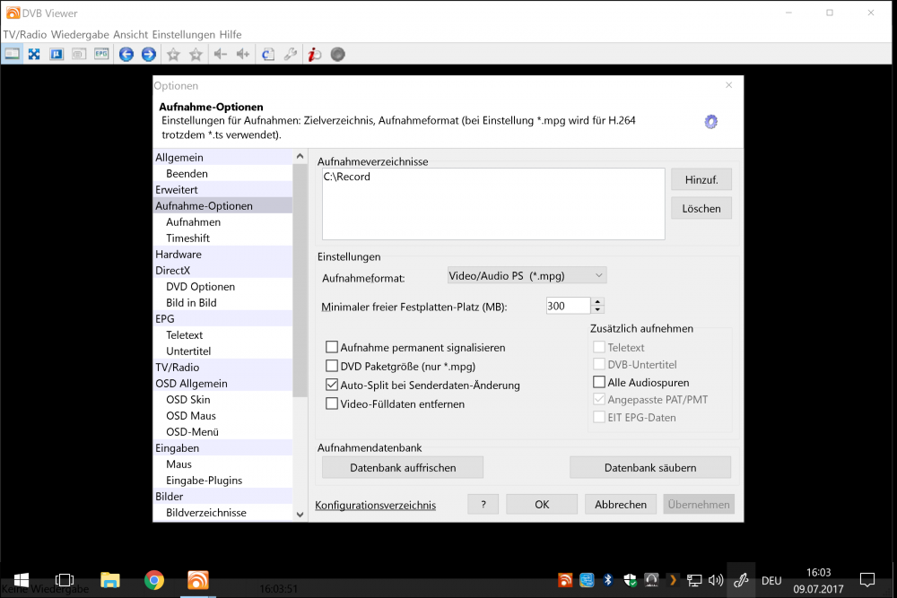Image resolution: width=897 pixels, height=598 pixels.
Task: Select Timeshift in the options tree
Action: tap(187, 238)
